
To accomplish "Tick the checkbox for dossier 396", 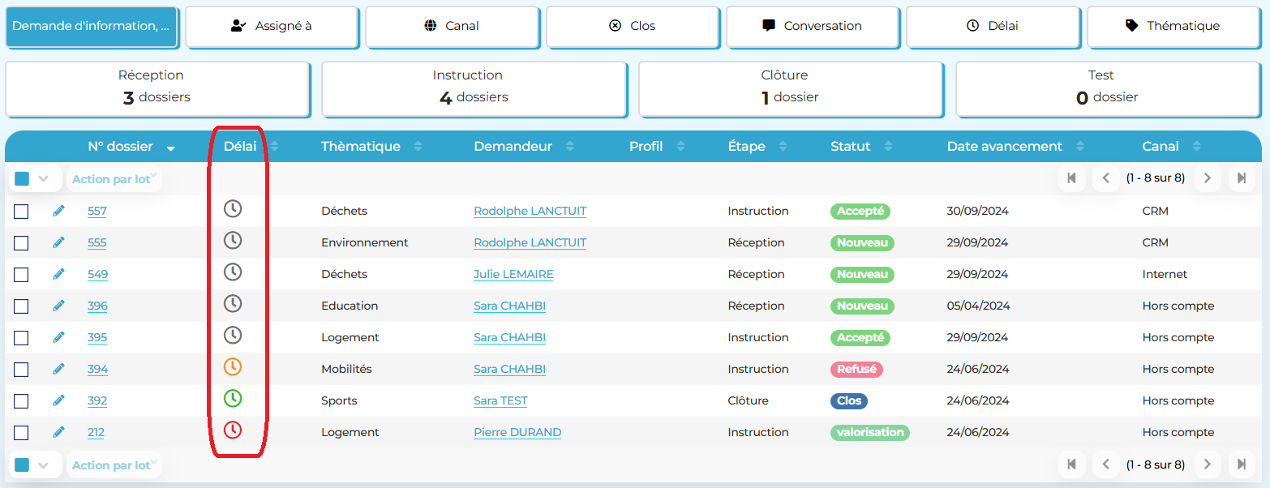I will [21, 306].
